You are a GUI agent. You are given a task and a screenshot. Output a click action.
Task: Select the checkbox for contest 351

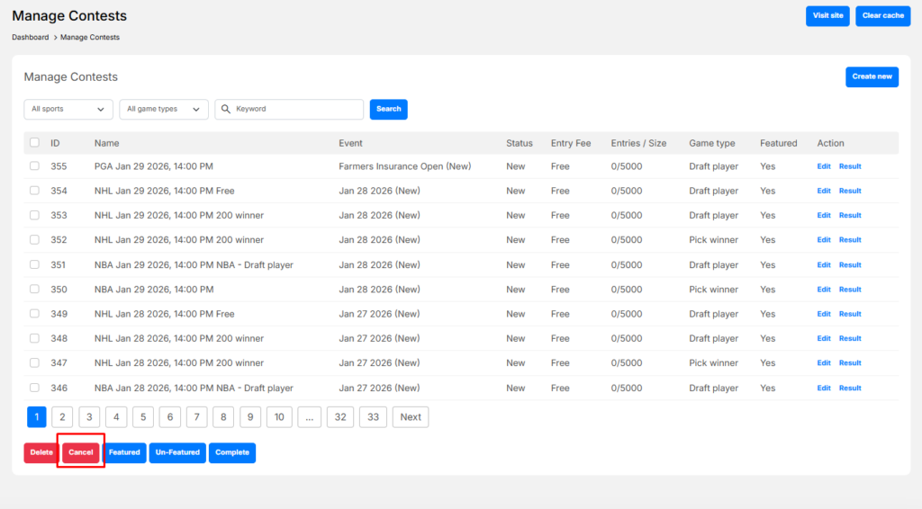click(34, 264)
